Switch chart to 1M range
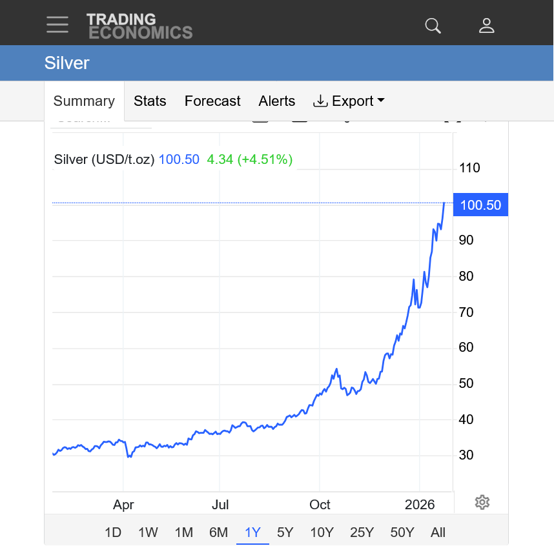 (x=184, y=532)
